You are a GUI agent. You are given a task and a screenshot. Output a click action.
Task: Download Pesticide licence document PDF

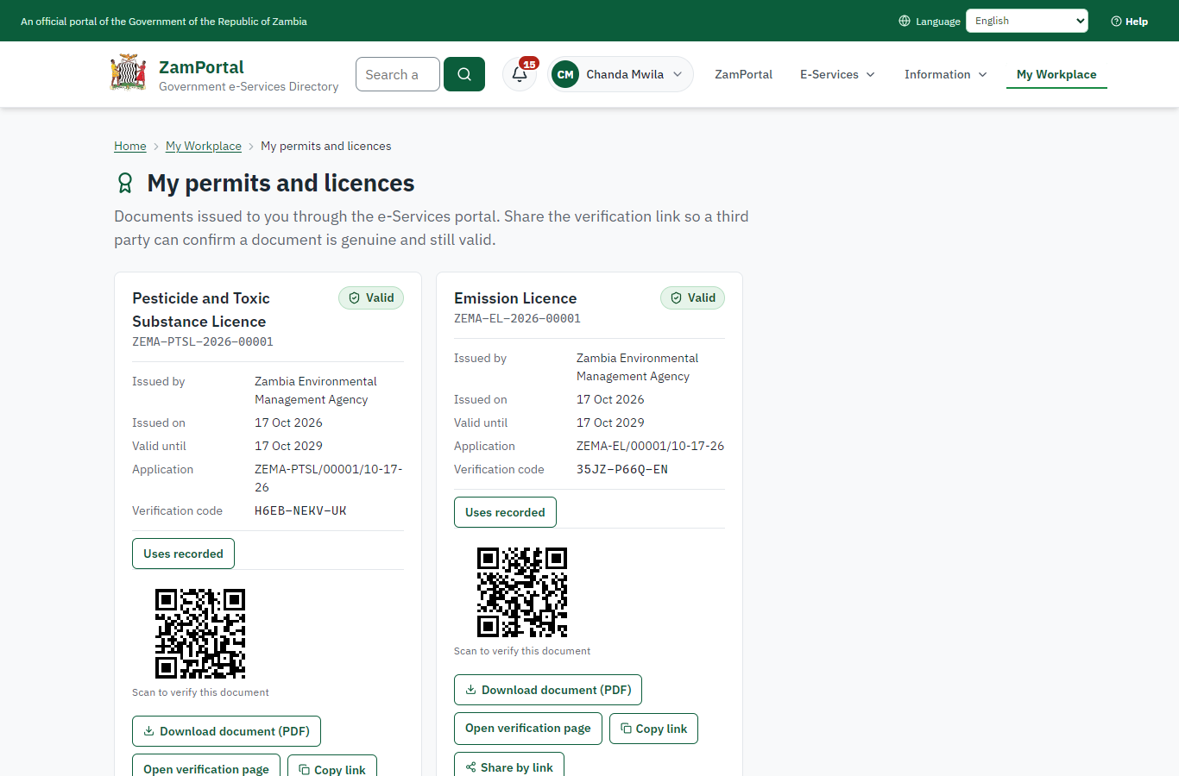tap(226, 731)
